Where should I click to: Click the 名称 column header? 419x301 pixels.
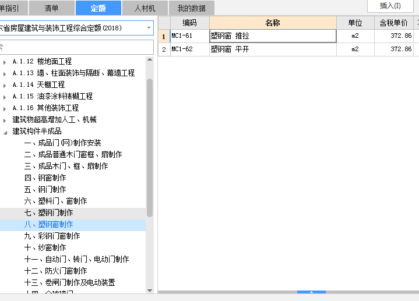[273, 23]
